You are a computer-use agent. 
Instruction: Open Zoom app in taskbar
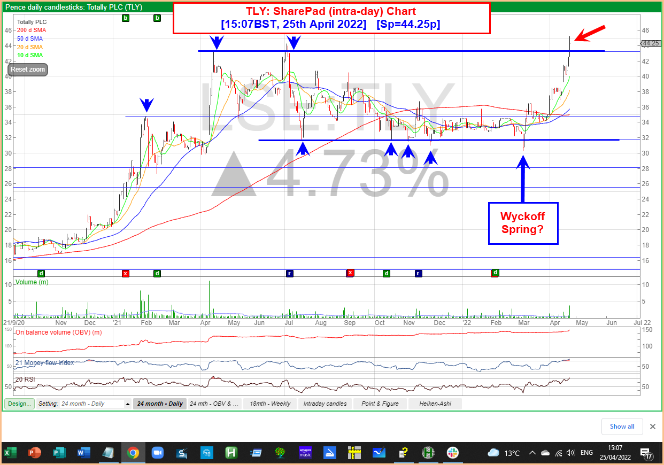[157, 453]
